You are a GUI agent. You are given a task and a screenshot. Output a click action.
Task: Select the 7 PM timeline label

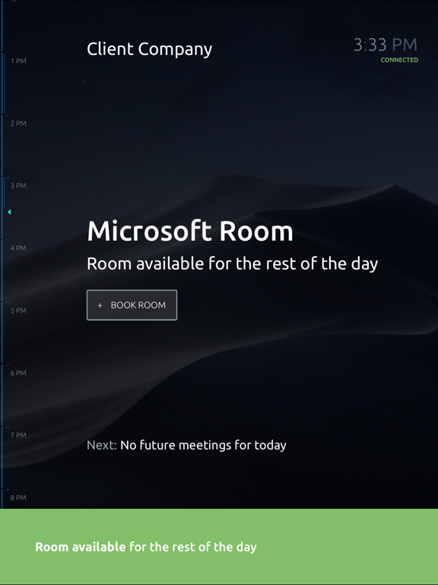(18, 435)
